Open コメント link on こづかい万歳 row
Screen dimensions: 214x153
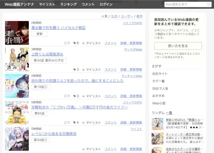point(111,122)
